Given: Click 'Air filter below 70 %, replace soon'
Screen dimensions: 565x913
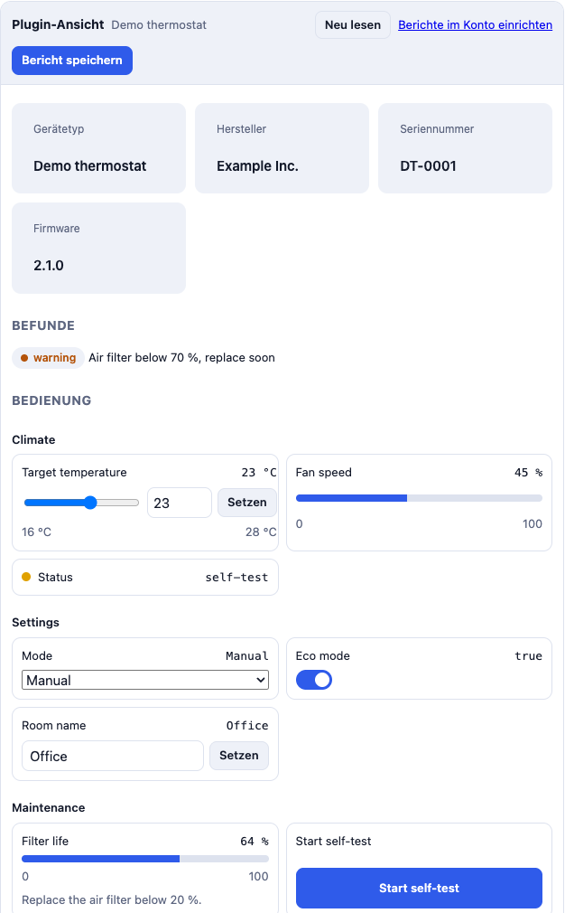Looking at the screenshot, I should coord(182,357).
